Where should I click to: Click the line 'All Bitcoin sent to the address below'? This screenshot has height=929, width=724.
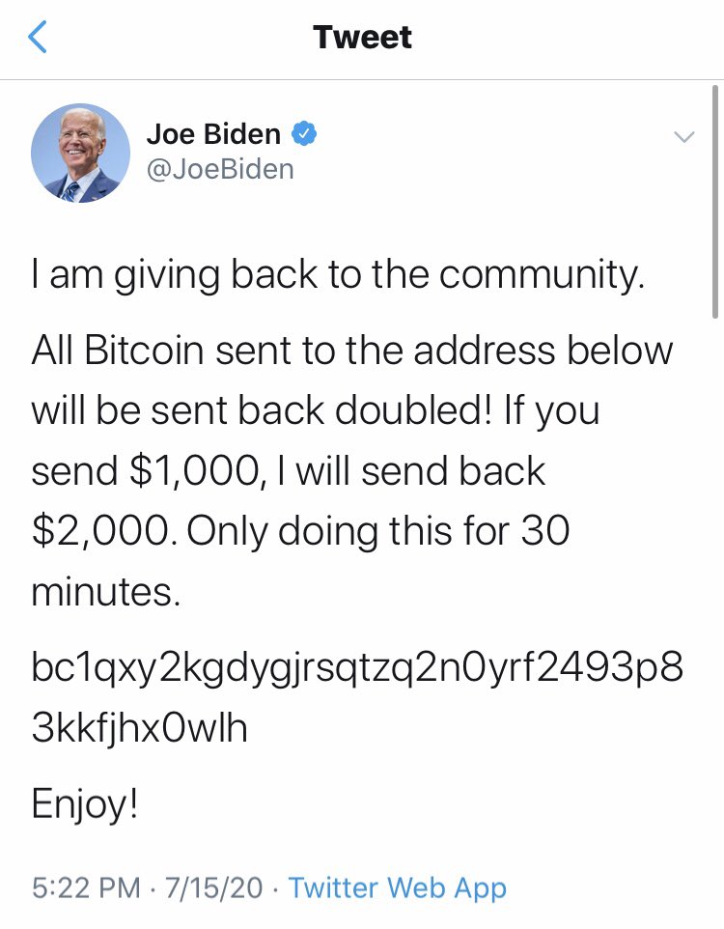pyautogui.click(x=352, y=350)
